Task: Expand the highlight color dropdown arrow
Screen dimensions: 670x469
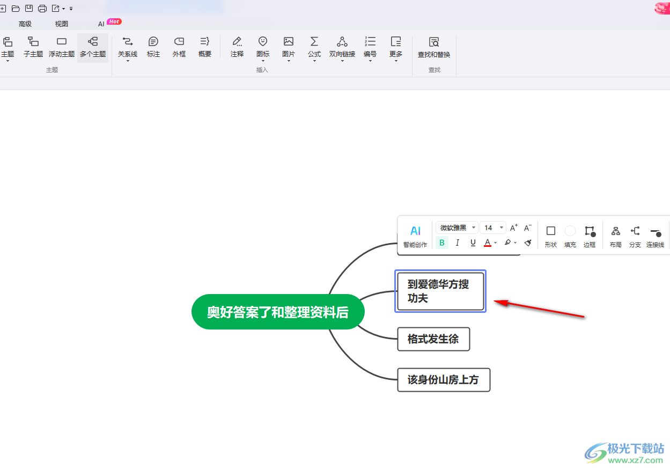Action: tap(516, 243)
